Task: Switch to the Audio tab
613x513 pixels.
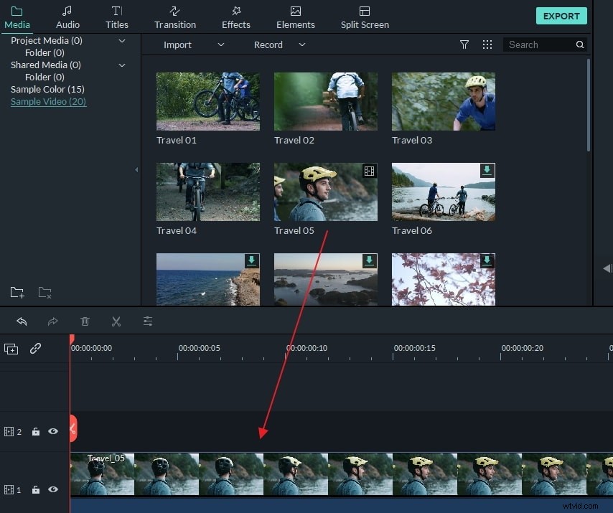Action: [x=67, y=17]
